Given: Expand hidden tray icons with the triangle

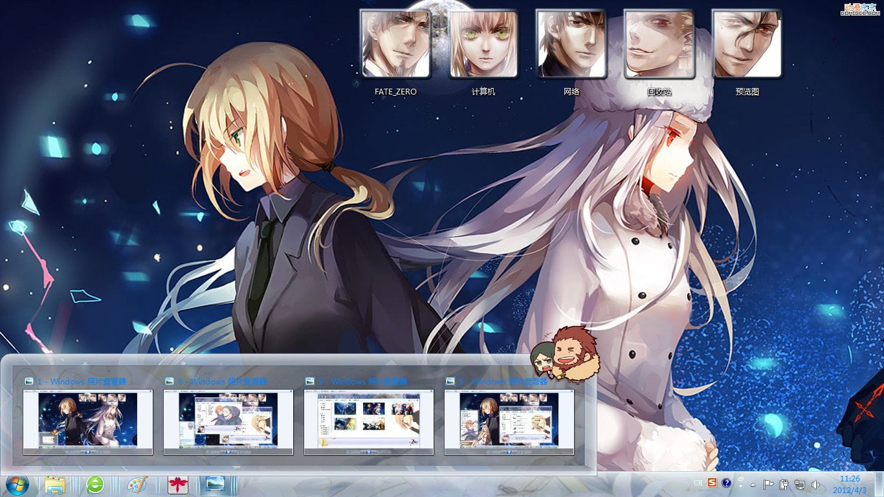Looking at the screenshot, I should [x=753, y=485].
